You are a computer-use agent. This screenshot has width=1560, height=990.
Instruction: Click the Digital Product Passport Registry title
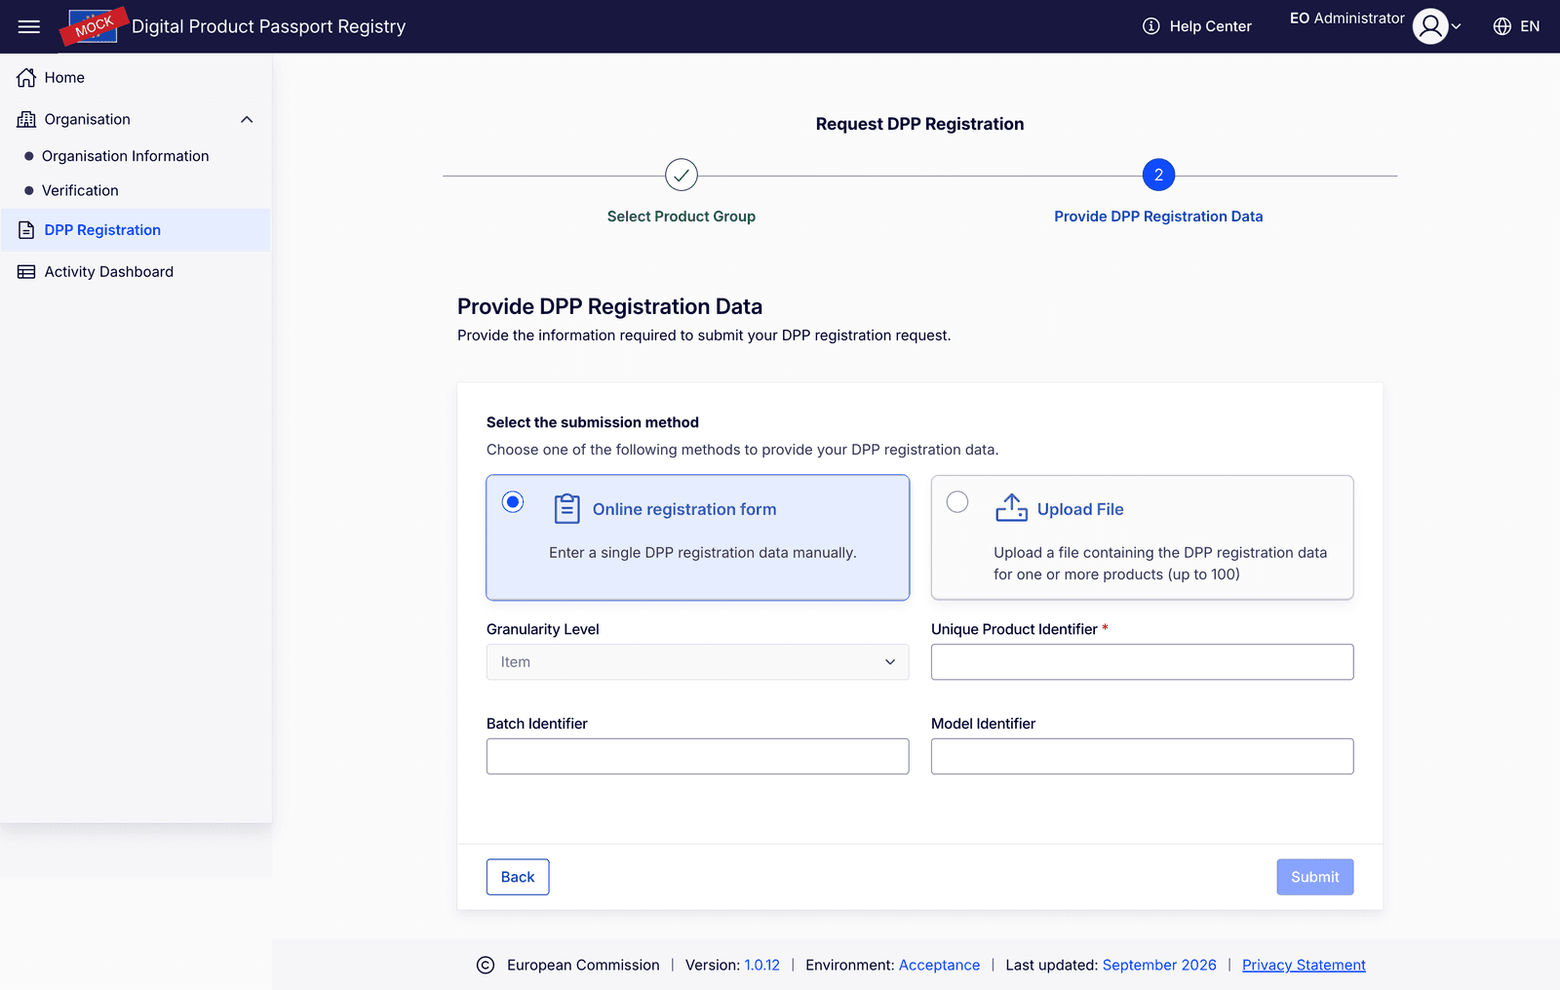point(269,26)
